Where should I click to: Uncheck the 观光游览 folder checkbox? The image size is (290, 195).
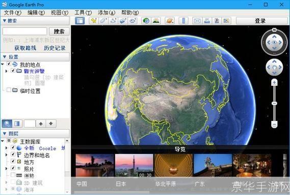pos(13,71)
